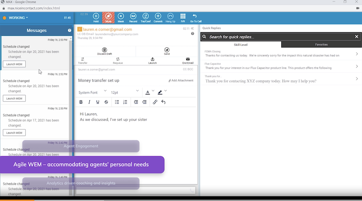Increase the paragraph indent
This screenshot has height=201, width=362.
[x=144, y=102]
